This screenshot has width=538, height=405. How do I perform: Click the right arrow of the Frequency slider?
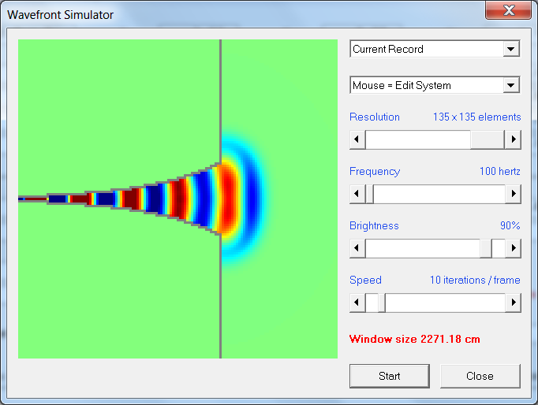tap(513, 194)
